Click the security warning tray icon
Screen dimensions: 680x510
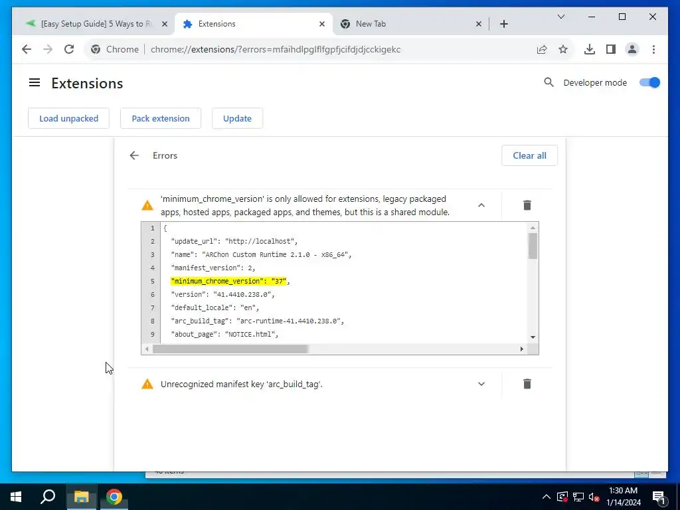tap(562, 497)
